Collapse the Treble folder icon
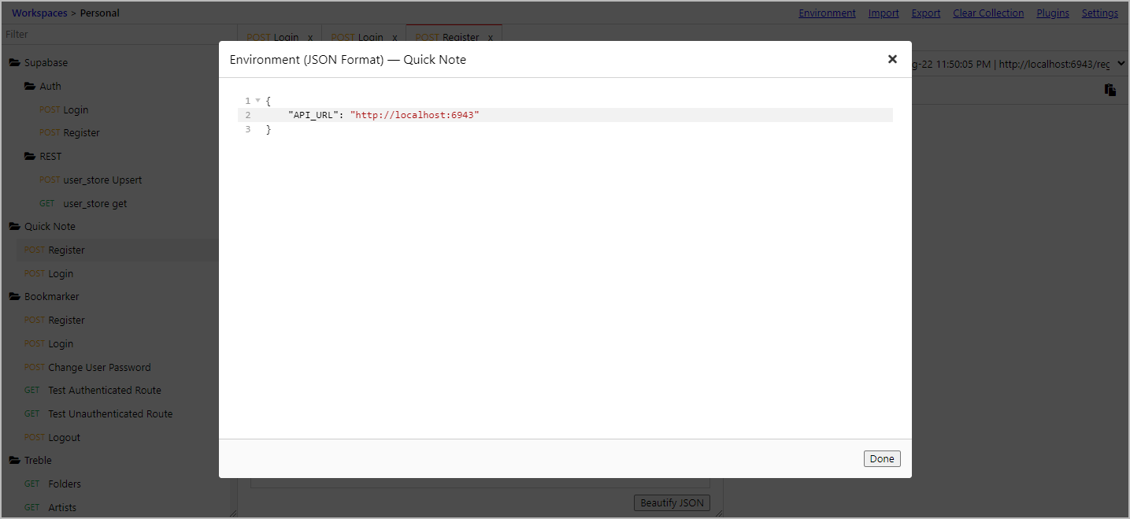 tap(14, 460)
